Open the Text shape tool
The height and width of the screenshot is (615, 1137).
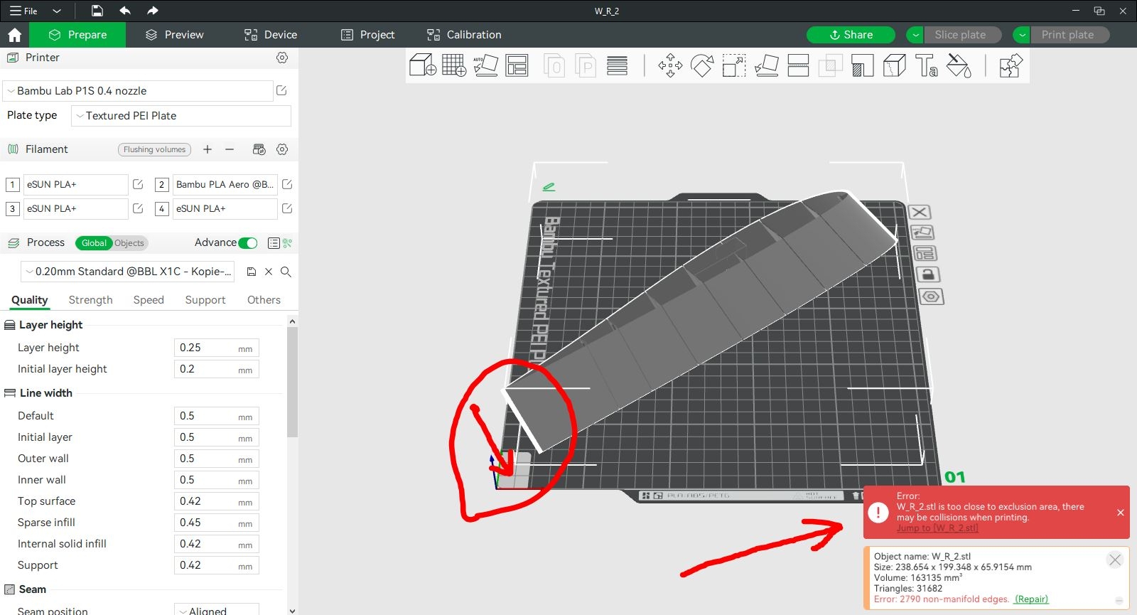click(927, 65)
